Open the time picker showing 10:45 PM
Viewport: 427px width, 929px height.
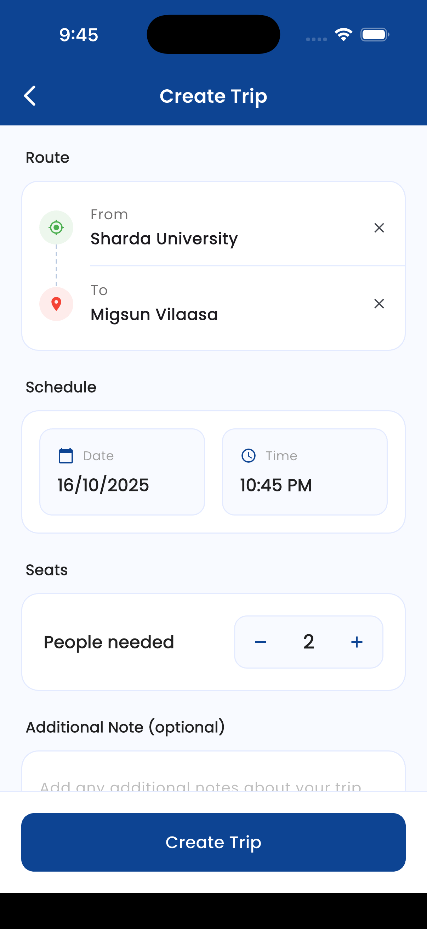[304, 472]
